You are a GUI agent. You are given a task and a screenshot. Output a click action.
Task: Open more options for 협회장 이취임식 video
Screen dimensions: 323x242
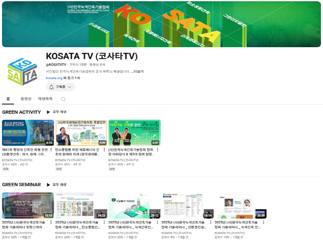pyautogui.click(x=157, y=150)
